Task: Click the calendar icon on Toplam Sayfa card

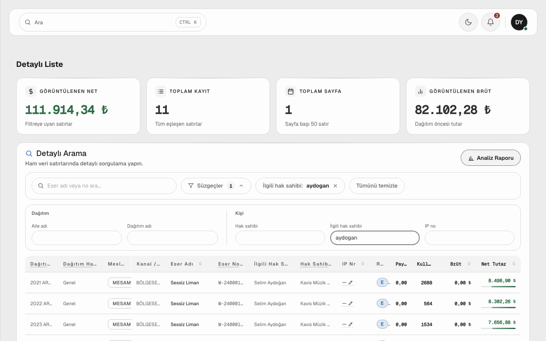Action: 290,91
